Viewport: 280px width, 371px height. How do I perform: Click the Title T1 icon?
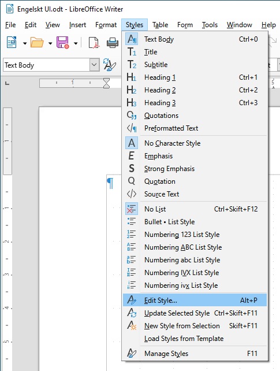point(132,52)
